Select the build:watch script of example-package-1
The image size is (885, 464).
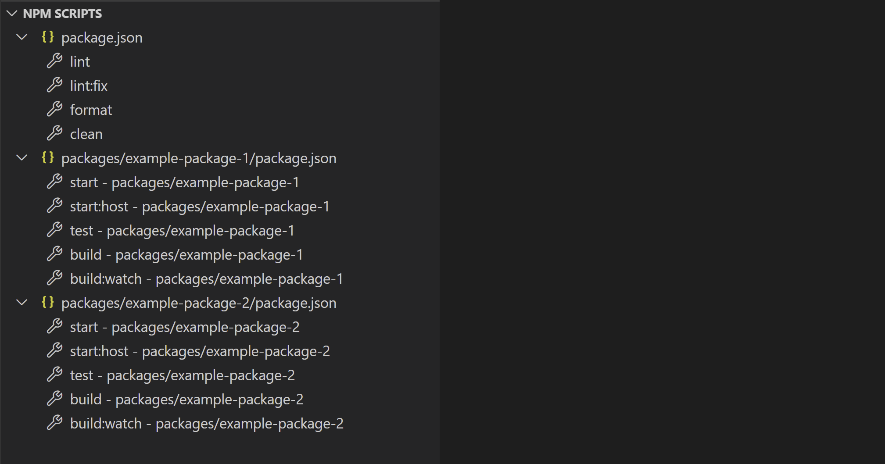206,278
